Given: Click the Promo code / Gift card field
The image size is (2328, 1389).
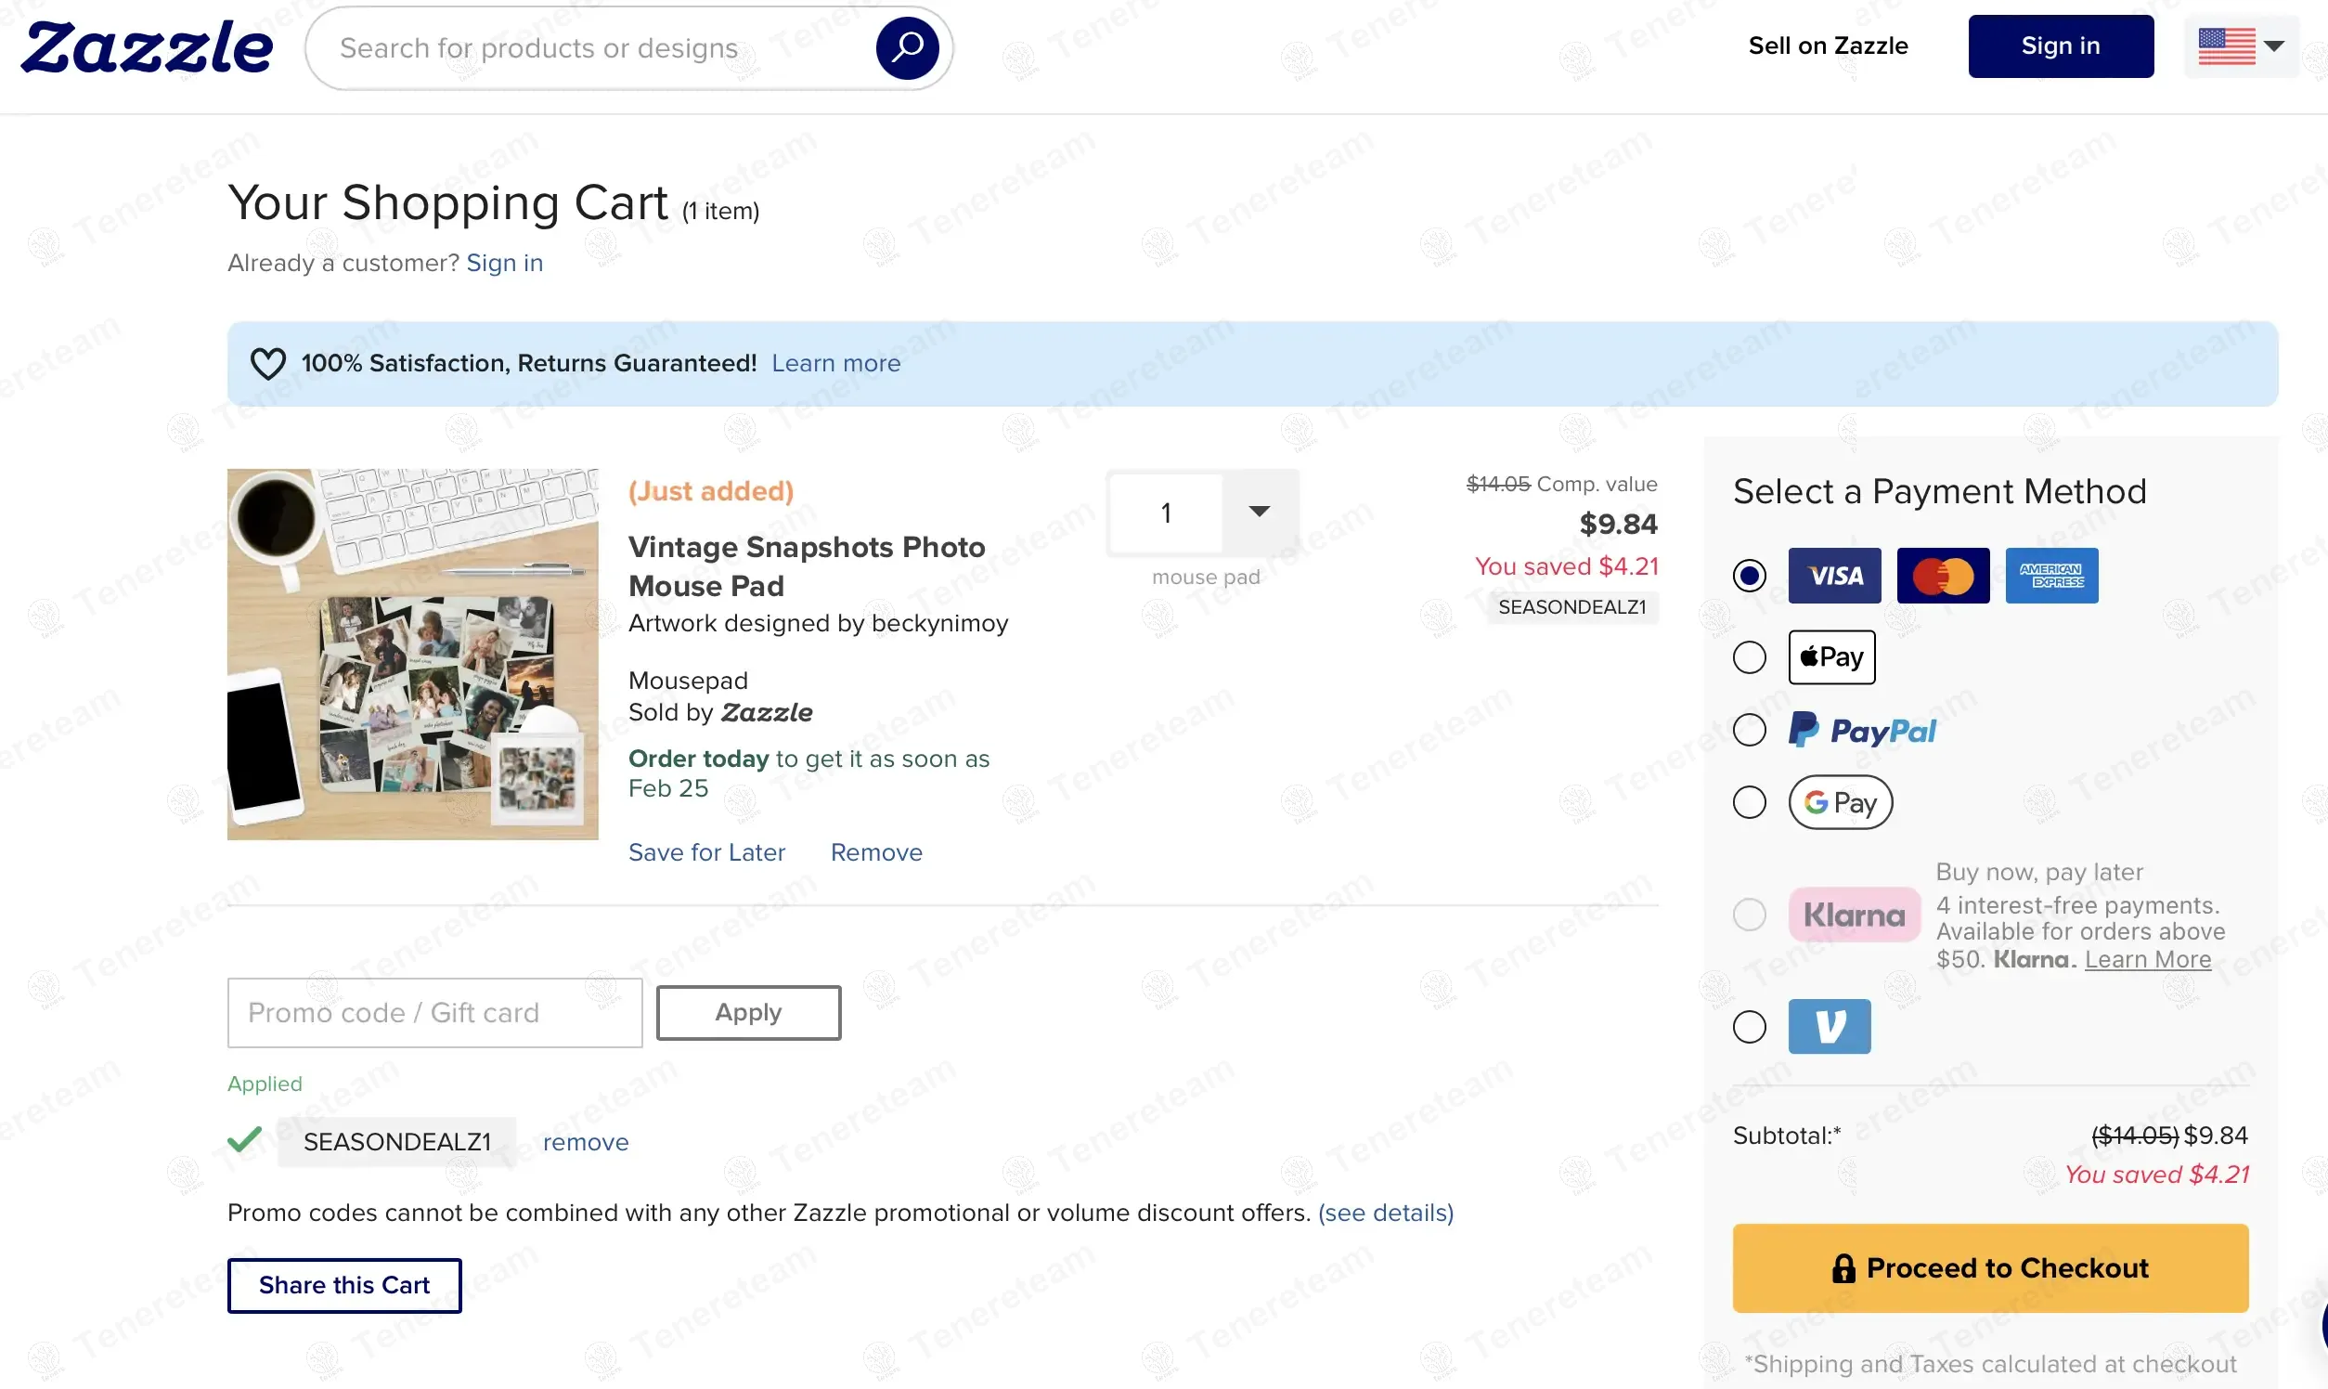Looking at the screenshot, I should (x=434, y=1012).
